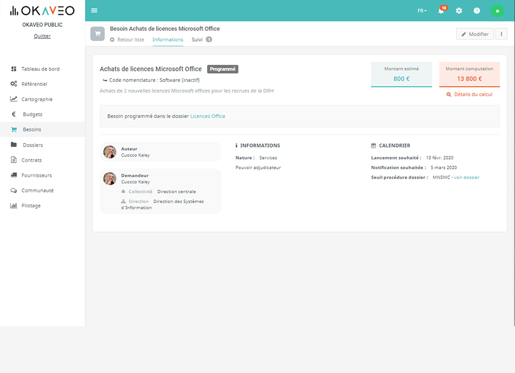This screenshot has width=515, height=373.
Task: Open Besoins menu entry
Action: pyautogui.click(x=42, y=130)
